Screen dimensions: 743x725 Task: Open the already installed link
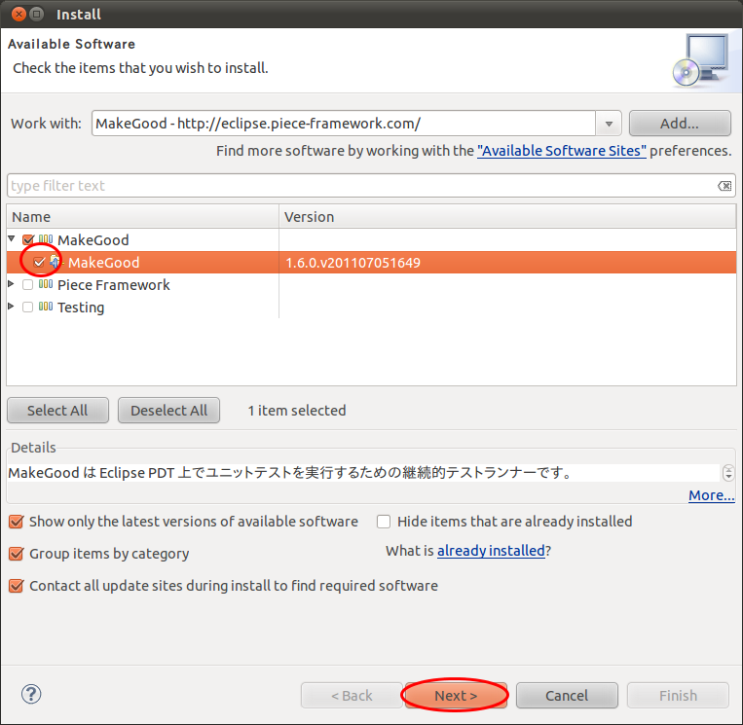491,551
